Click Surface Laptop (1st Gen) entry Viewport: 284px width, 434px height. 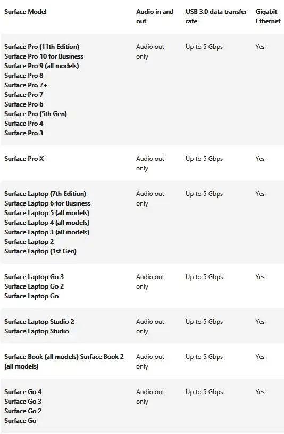40,251
